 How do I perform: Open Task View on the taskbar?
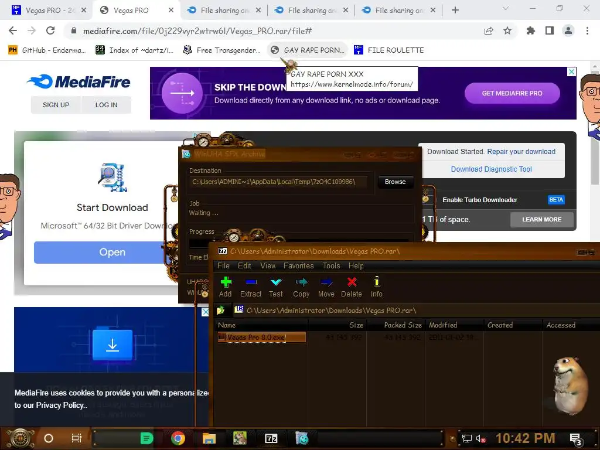click(77, 438)
